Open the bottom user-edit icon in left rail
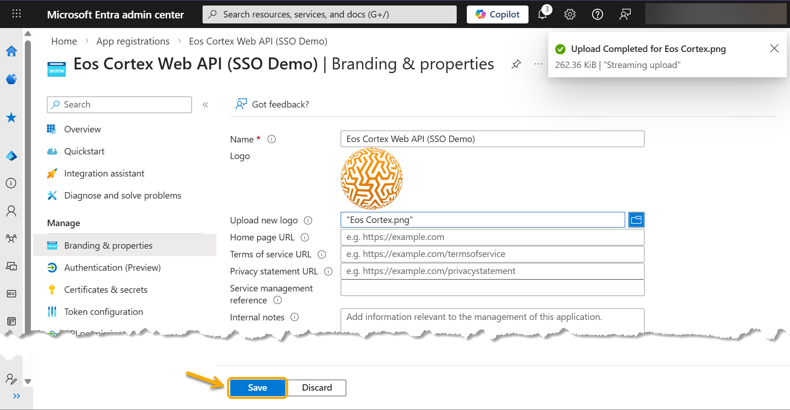The height and width of the screenshot is (410, 790). [12, 379]
